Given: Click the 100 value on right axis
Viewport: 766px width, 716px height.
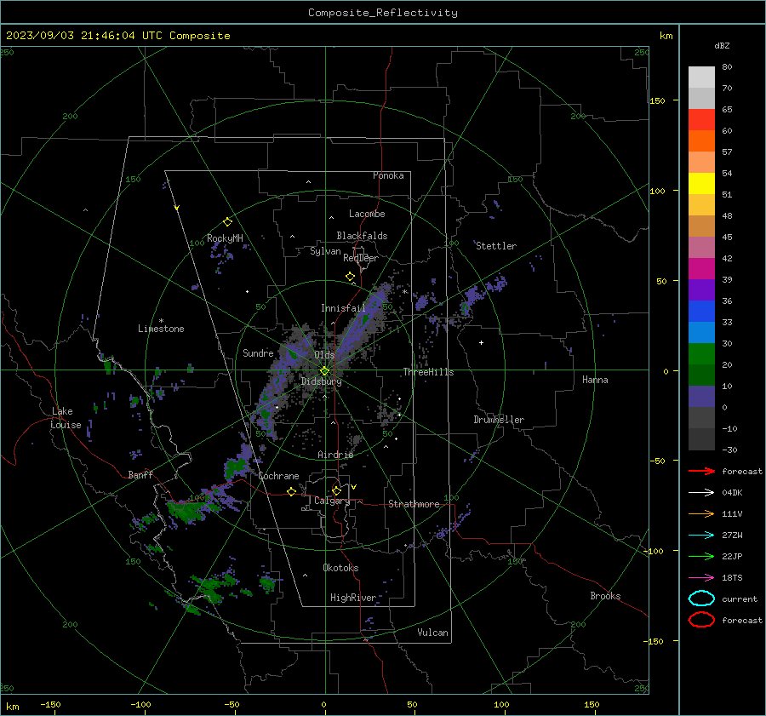Looking at the screenshot, I should coord(657,191).
